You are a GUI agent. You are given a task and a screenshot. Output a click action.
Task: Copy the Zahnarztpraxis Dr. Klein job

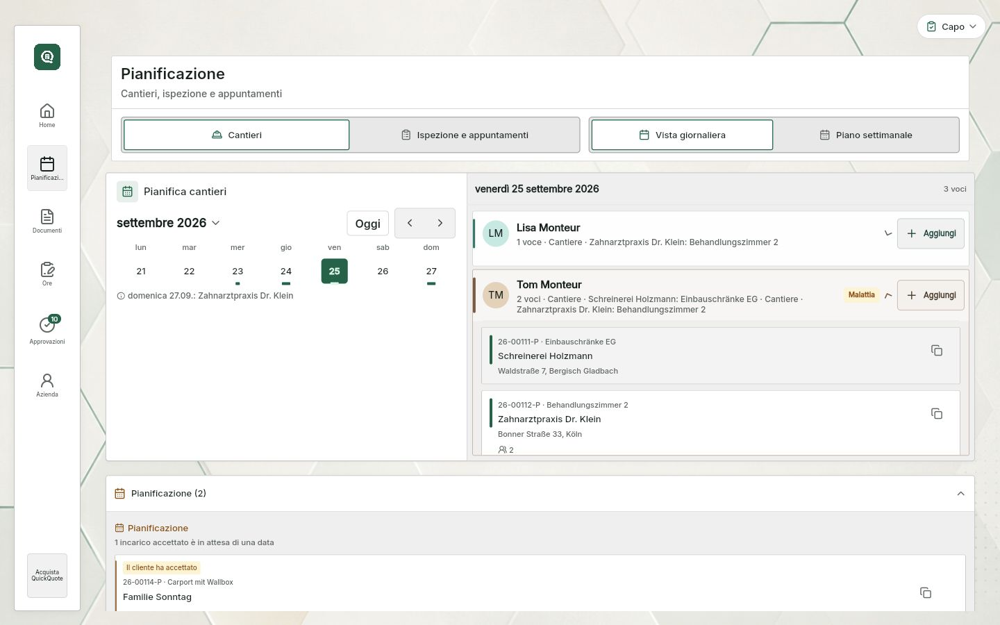937,414
